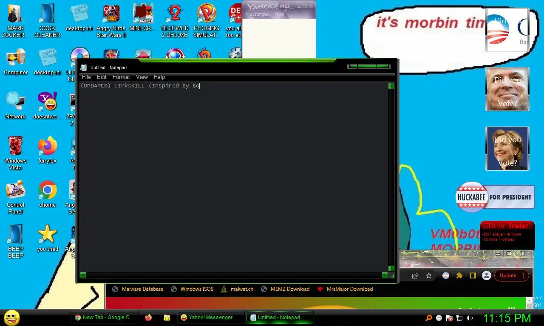Bookmark page with Chrome star icon
This screenshot has height=326, width=544.
(x=429, y=275)
